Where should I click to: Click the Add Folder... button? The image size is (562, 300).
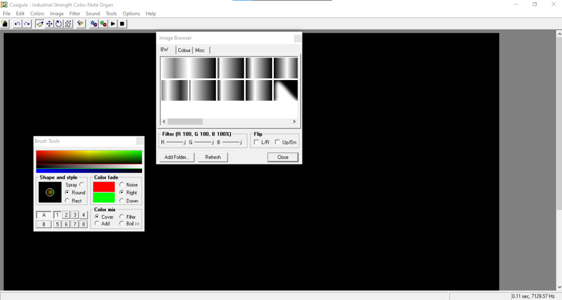click(177, 157)
